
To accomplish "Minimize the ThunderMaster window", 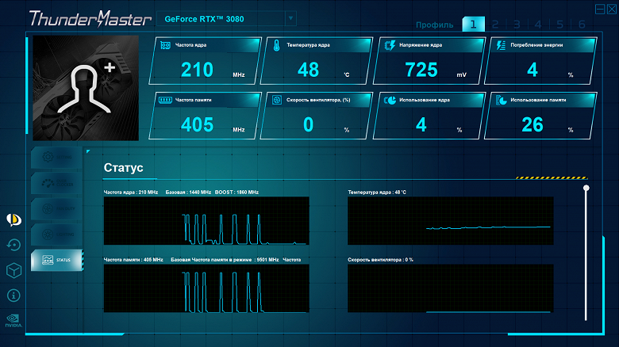I will click(600, 9).
